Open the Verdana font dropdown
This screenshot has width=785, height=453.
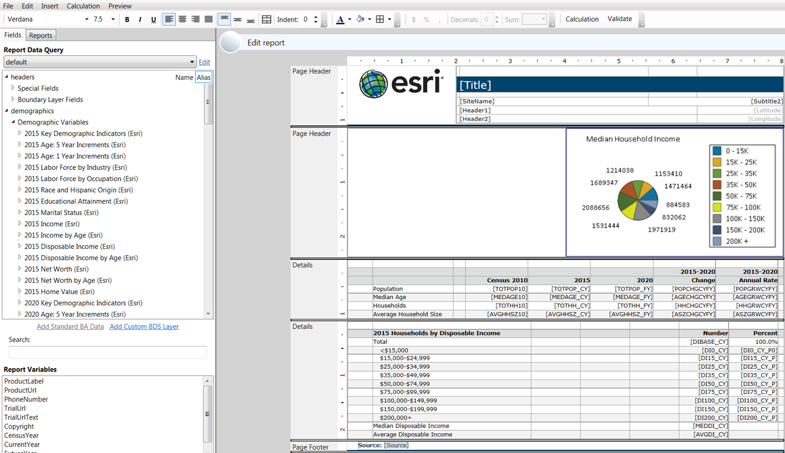[87, 19]
